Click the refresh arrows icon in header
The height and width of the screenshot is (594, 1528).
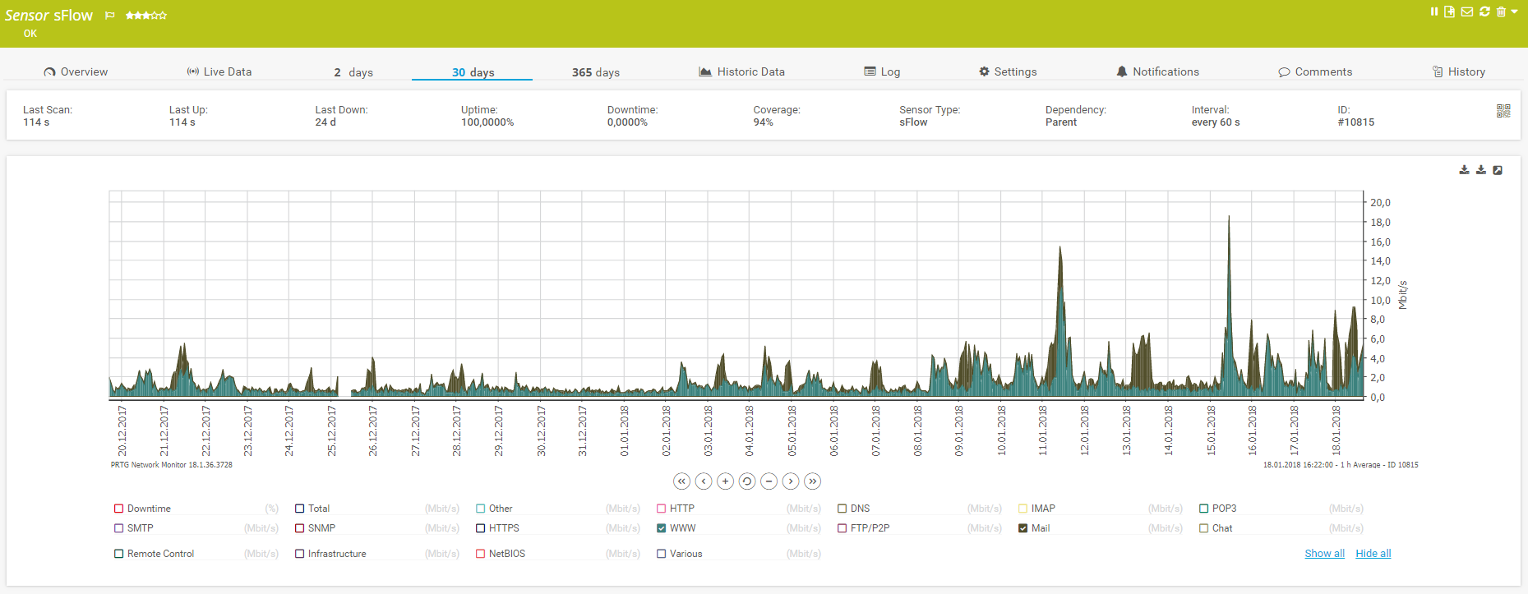[x=1484, y=12]
